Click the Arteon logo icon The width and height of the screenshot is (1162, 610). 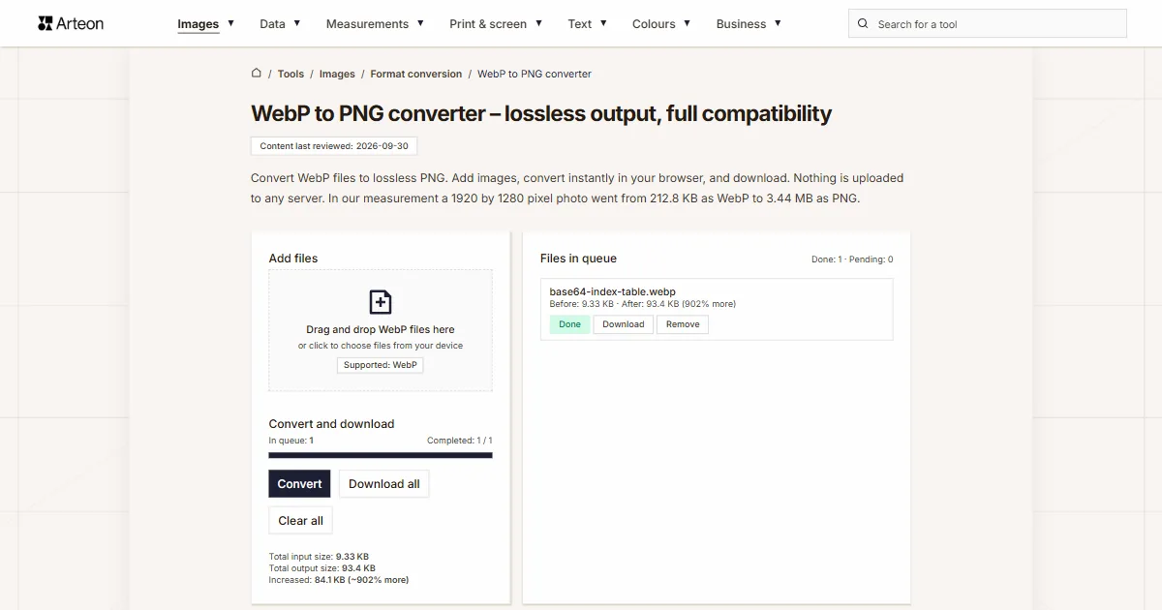(45, 23)
